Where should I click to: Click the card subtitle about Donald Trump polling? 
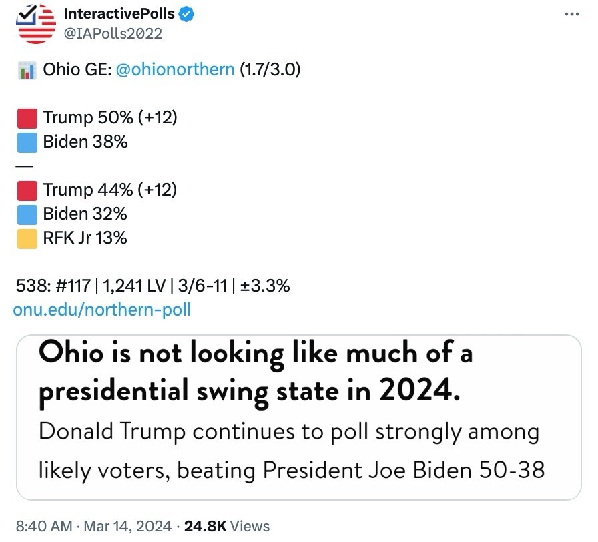click(292, 451)
